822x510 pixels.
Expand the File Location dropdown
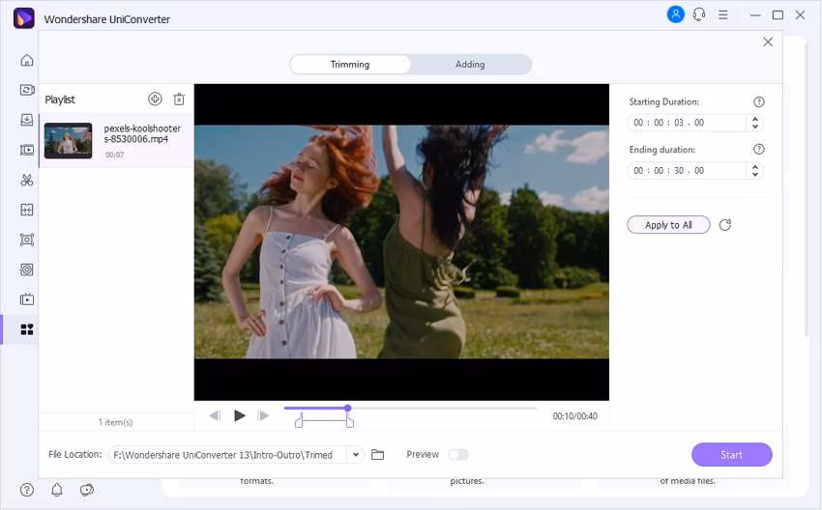[356, 455]
